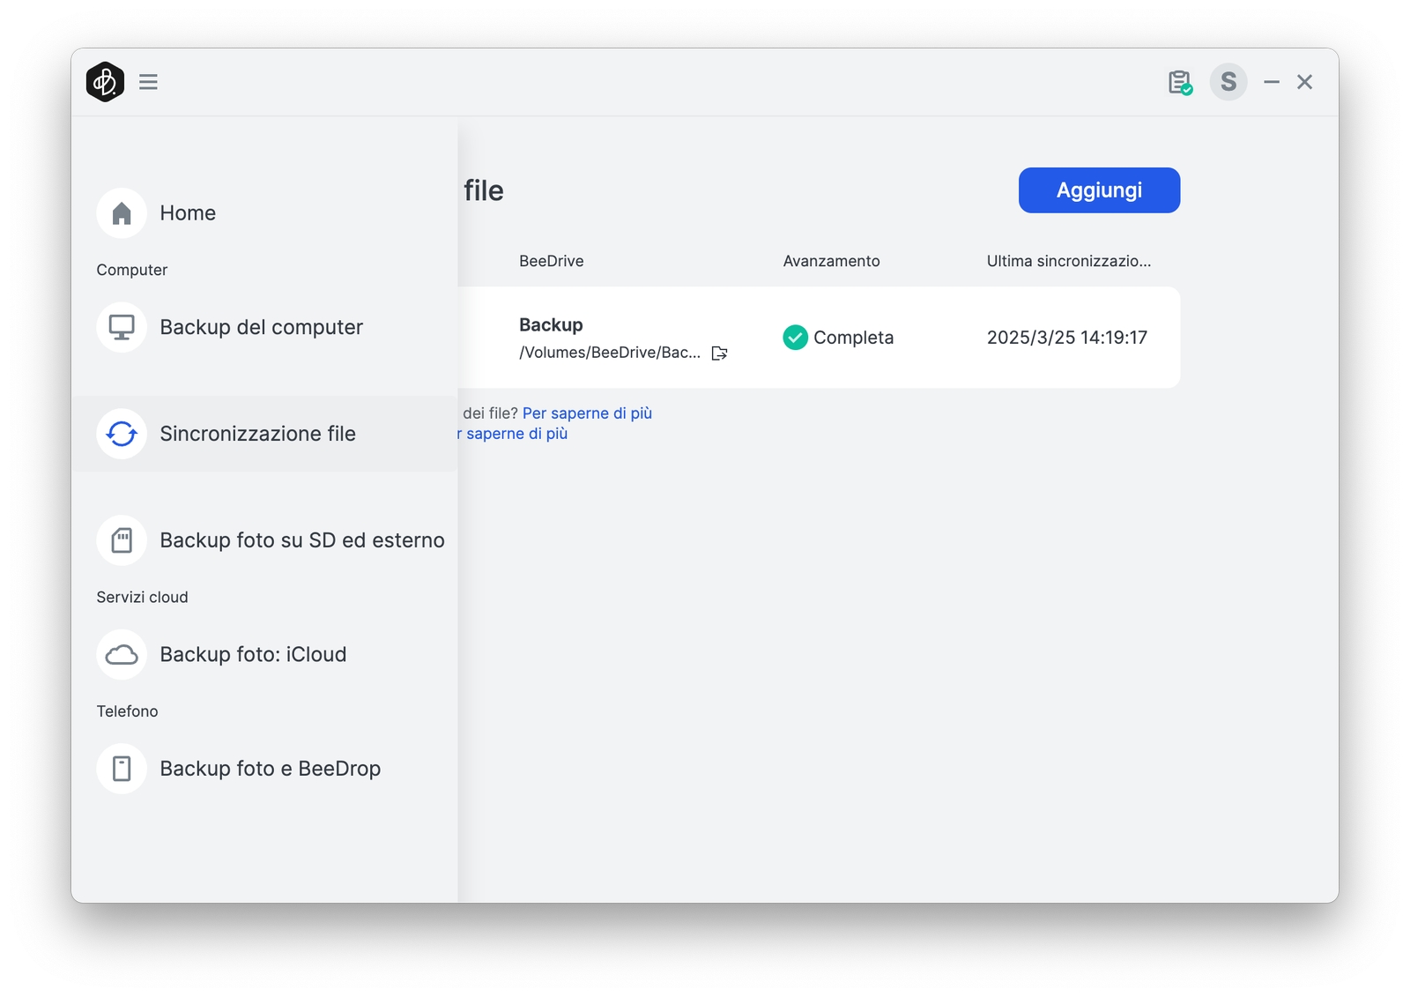Select Sincronizzazione file menu item
Image resolution: width=1410 pixels, height=997 pixels.
pyautogui.click(x=257, y=434)
